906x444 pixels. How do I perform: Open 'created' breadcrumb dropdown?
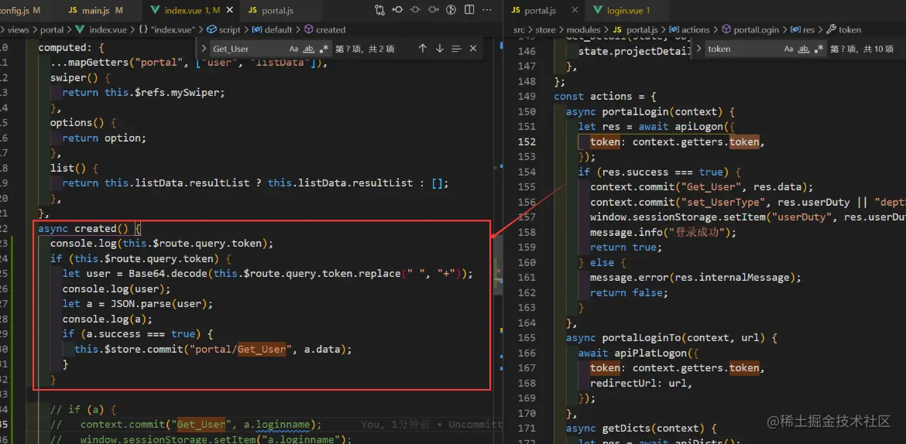[324, 29]
